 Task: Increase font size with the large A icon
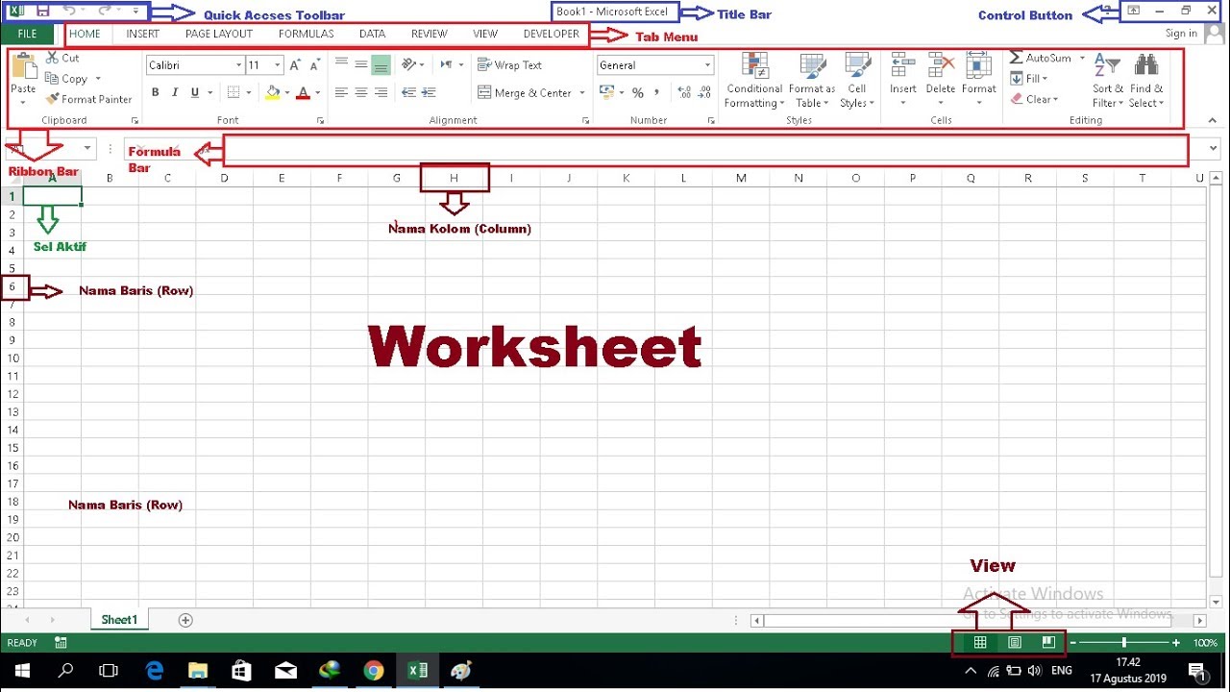tap(295, 65)
